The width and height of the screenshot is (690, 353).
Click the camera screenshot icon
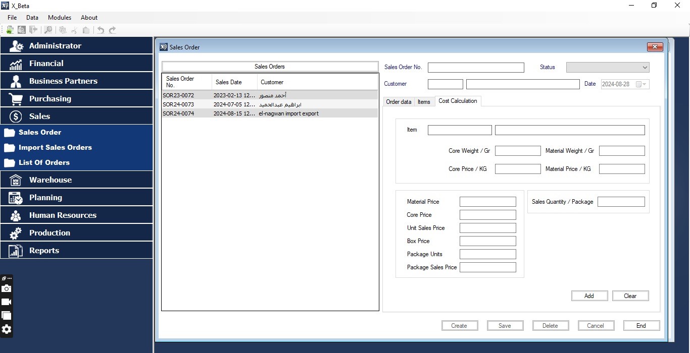[7, 288]
